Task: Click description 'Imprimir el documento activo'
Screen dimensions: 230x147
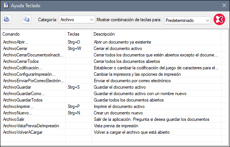Action: (x=119, y=106)
